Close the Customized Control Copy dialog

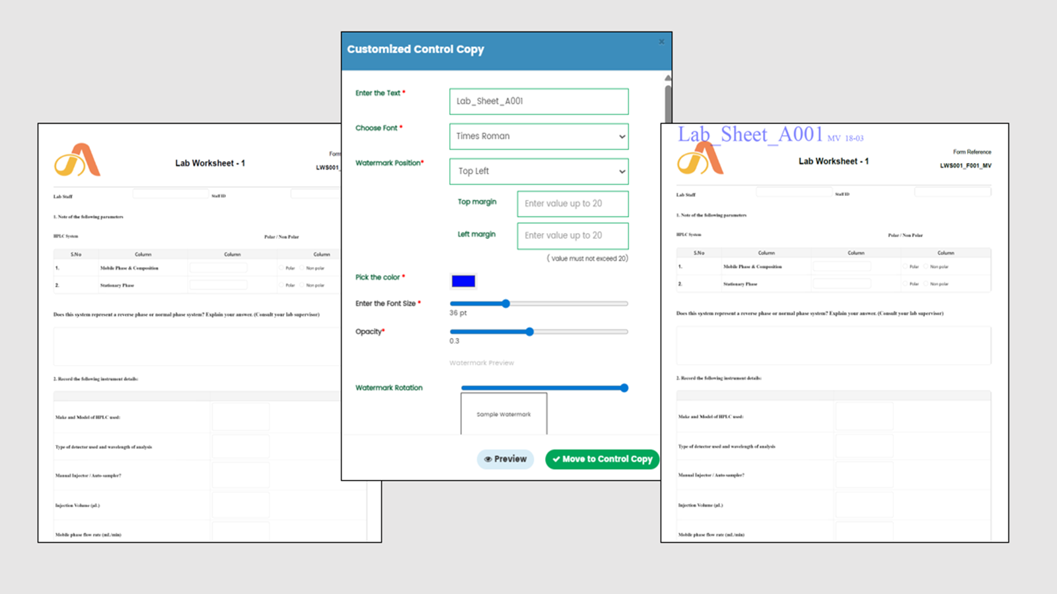coord(661,42)
